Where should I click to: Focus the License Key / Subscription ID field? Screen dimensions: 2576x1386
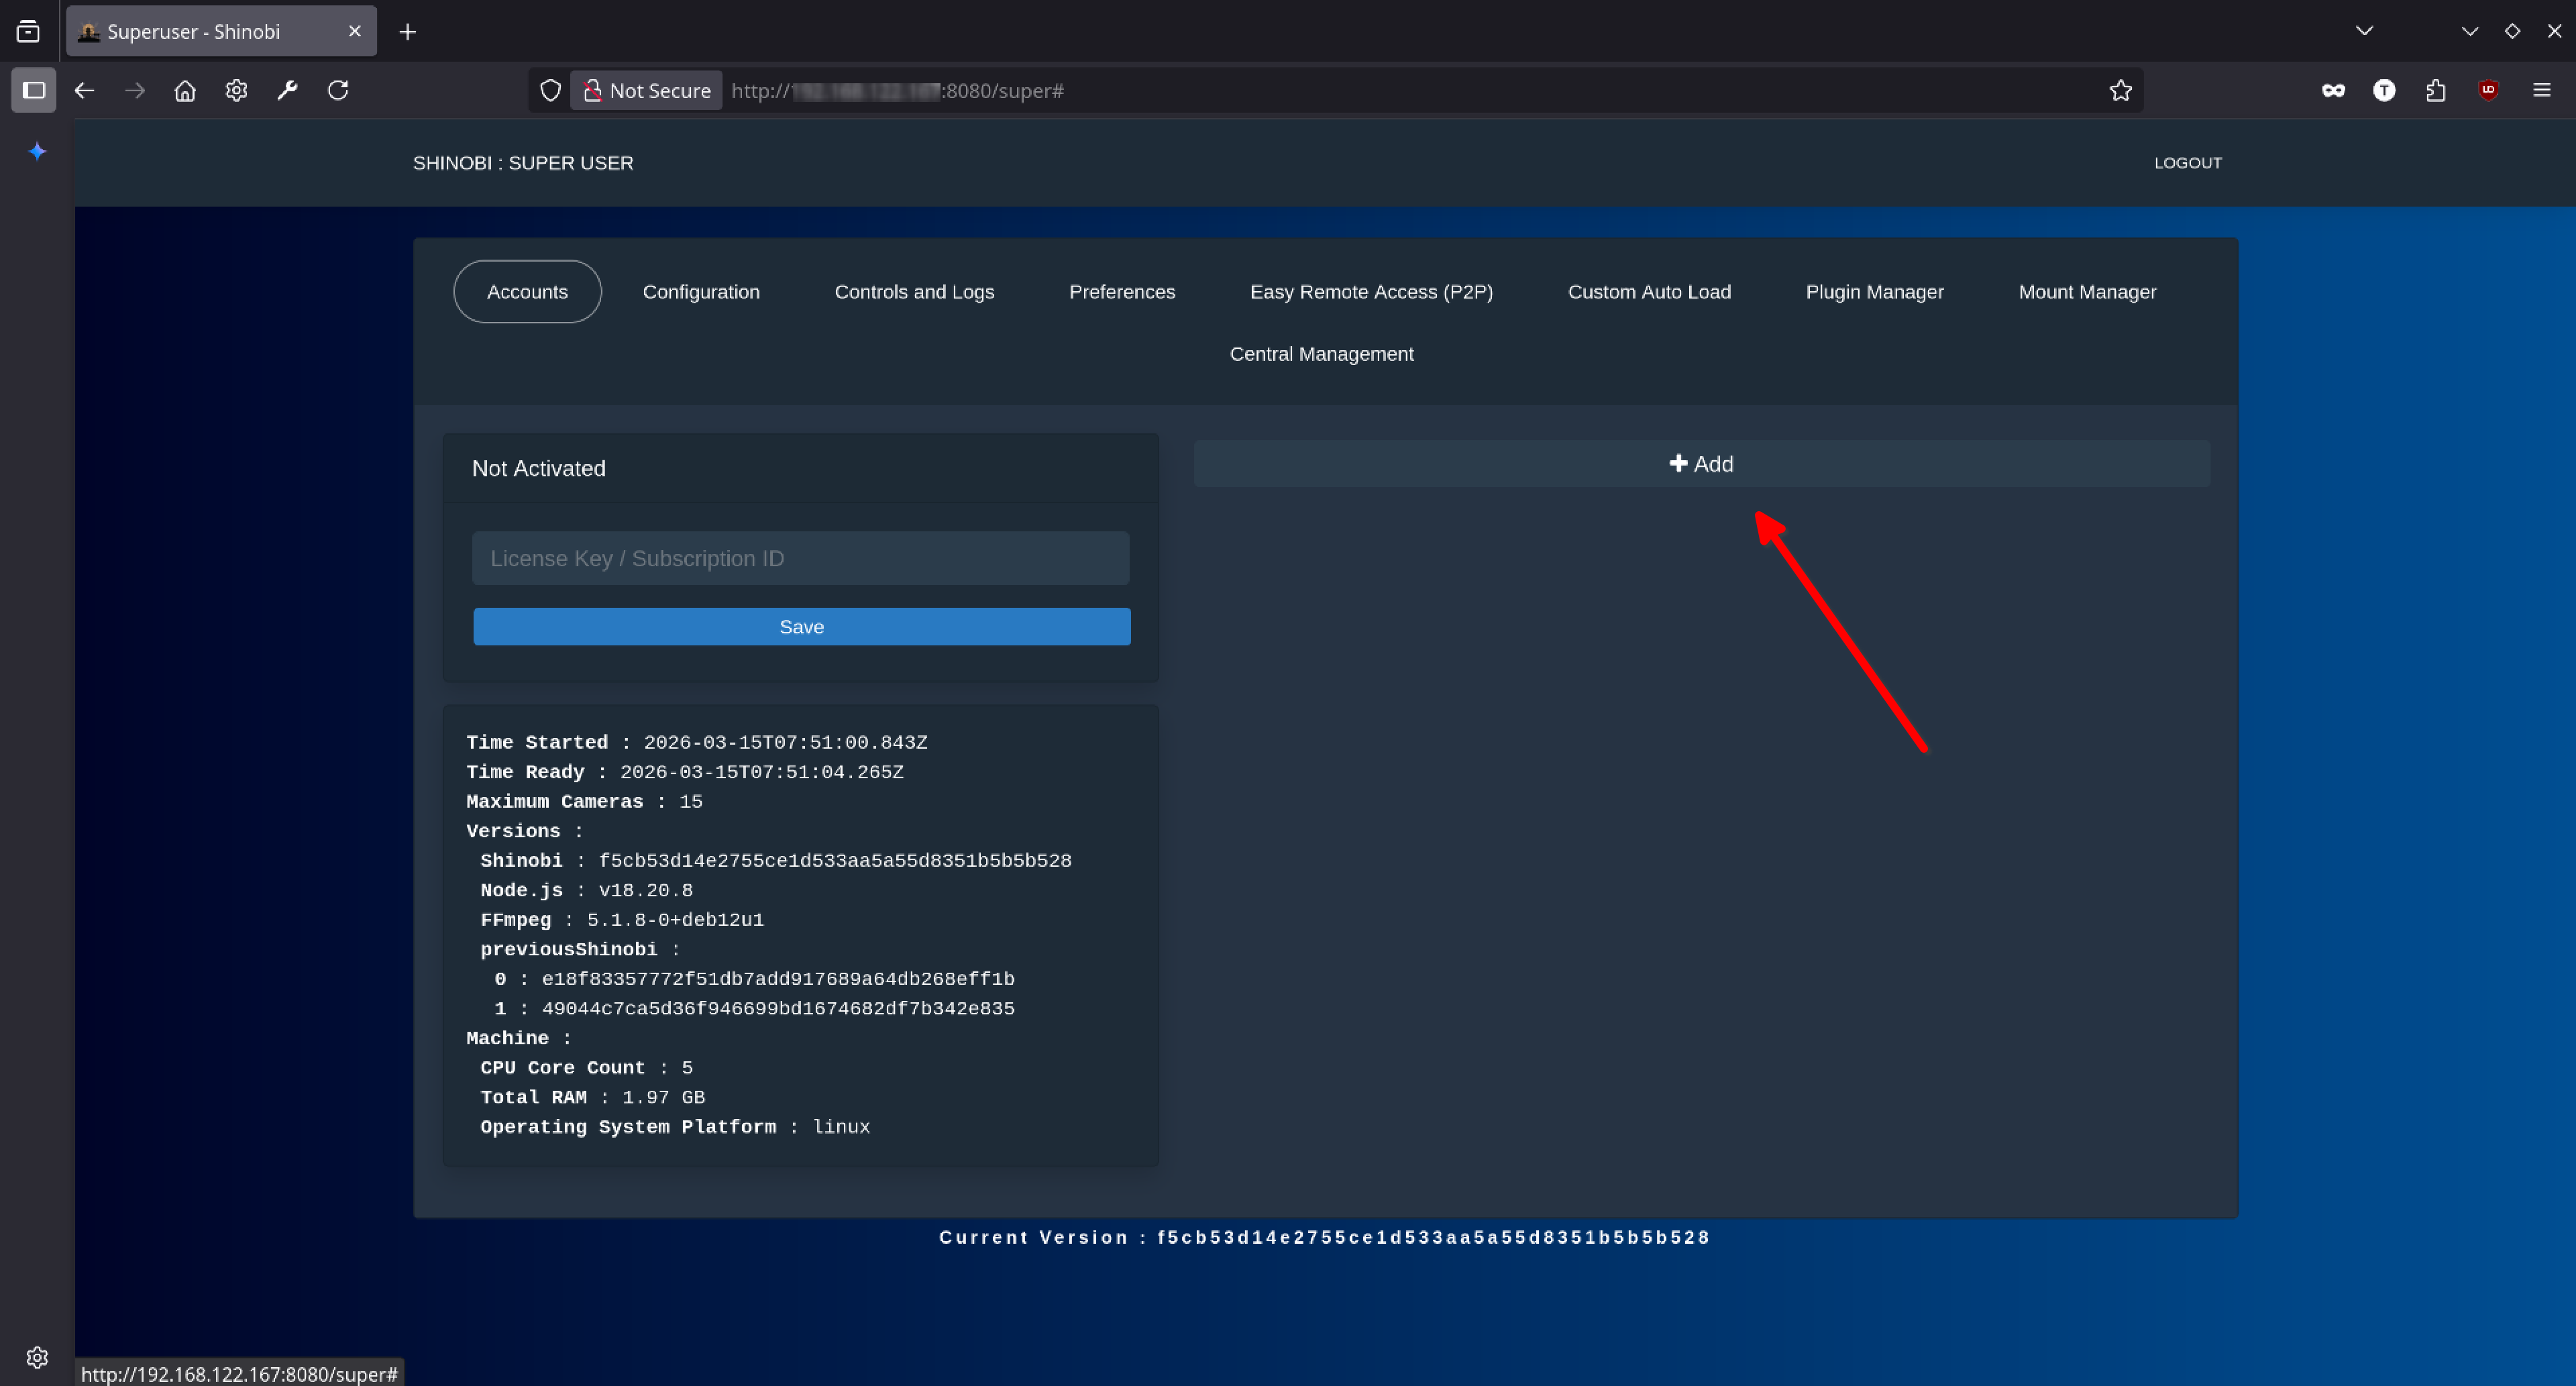800,558
